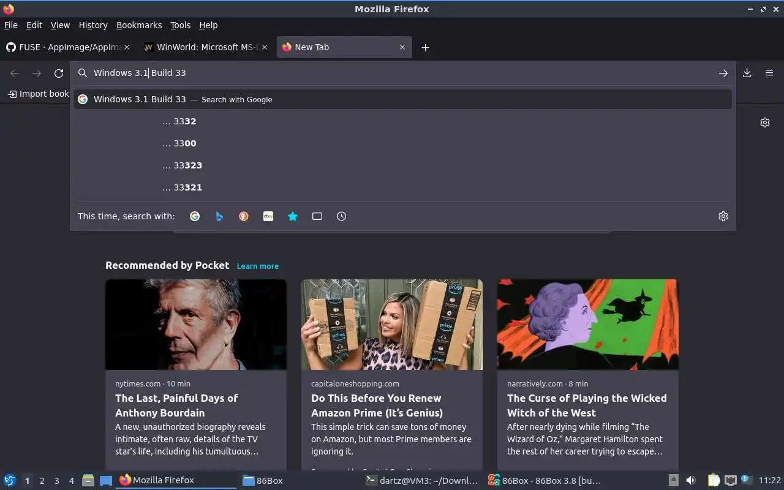Open volume control in system tray
Screen dimensions: 784x490
(x=691, y=480)
